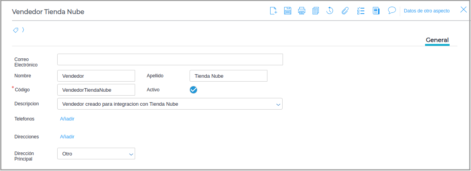Open the comments speech bubble icon

tap(392, 10)
